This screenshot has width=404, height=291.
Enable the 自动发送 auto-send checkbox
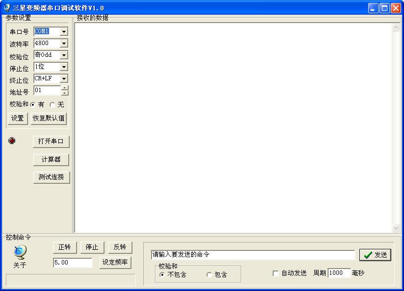(276, 273)
